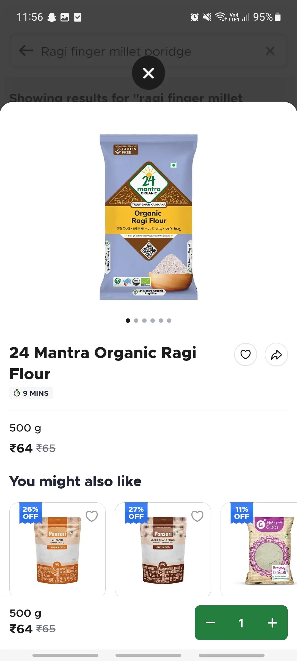Close the product detail sheet

pyautogui.click(x=148, y=73)
